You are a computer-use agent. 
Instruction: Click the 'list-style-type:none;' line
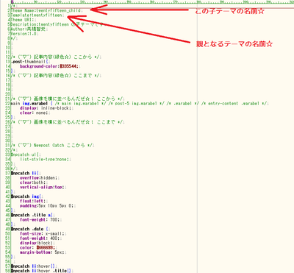point(45,159)
